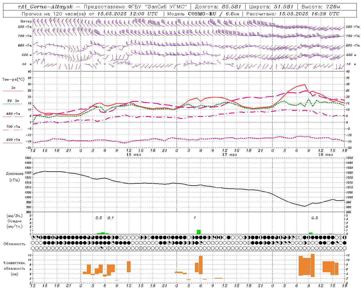361x288 pixels.
Task: Click the Прогноз на 120 часа(ов) header text
Action: coord(54,14)
